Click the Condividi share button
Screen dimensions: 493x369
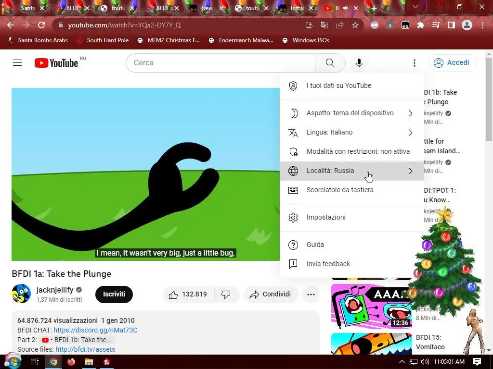point(271,295)
